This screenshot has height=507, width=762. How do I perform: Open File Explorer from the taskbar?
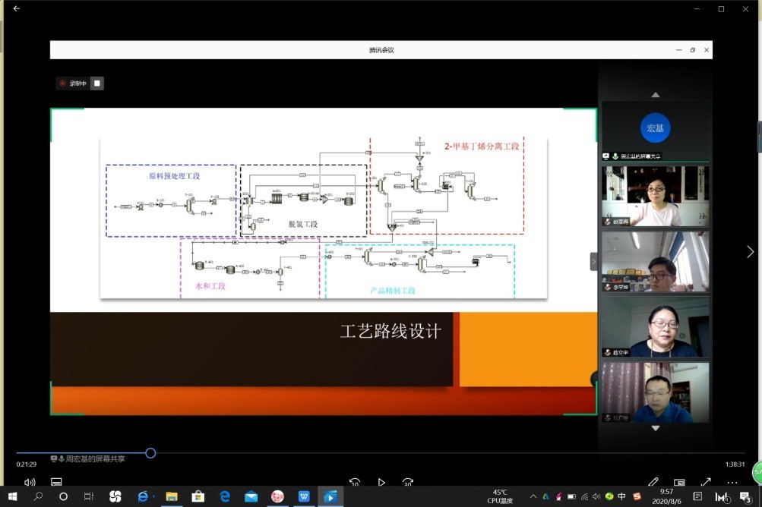coord(172,496)
